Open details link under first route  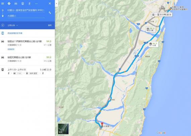[x=11, y=49]
